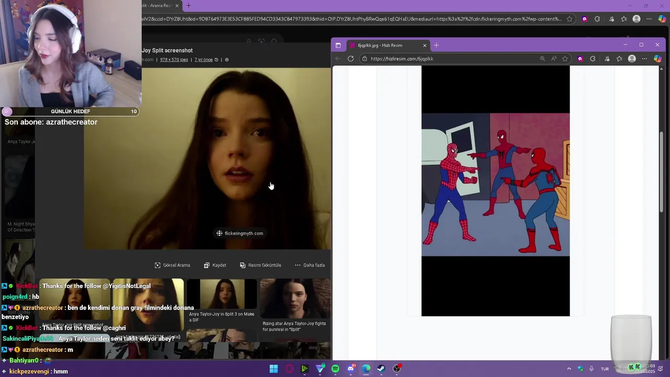Click Read aloud icon in front Edge window
This screenshot has width=670, height=377.
554,59
